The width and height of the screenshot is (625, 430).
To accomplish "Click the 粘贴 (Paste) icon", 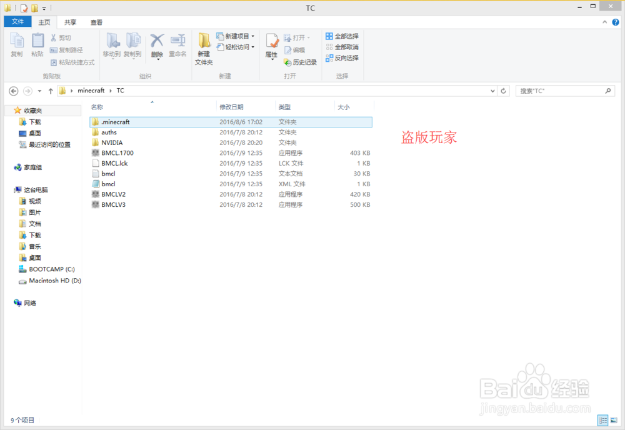I will pyautogui.click(x=37, y=44).
